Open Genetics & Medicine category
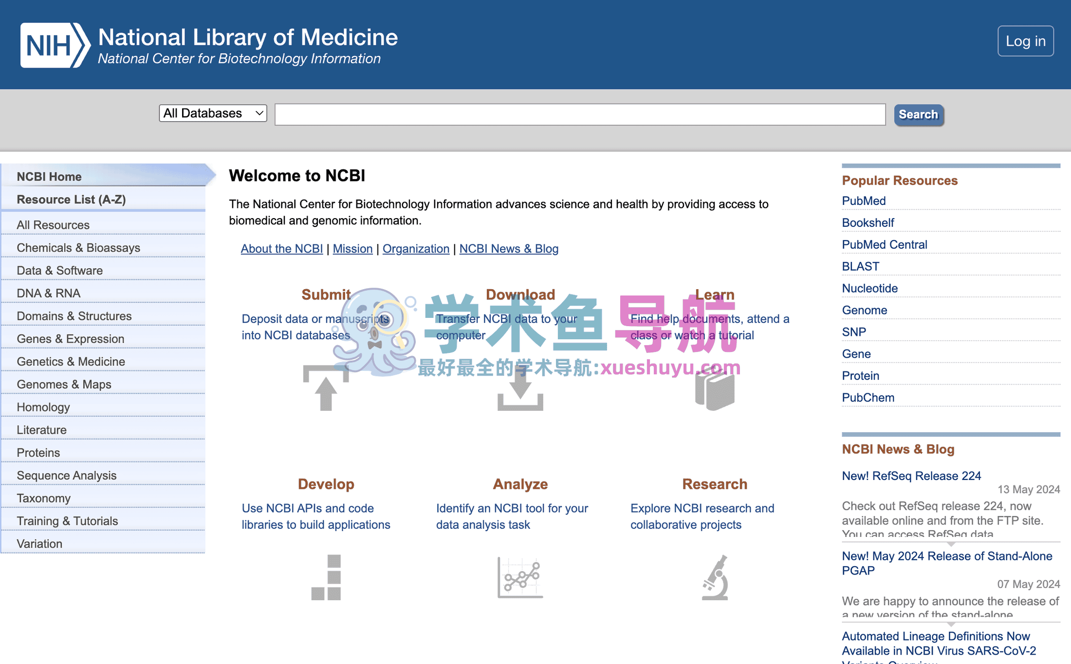This screenshot has height=664, width=1071. (103, 361)
